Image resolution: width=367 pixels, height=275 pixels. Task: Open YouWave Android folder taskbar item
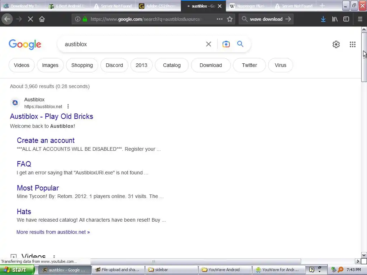pos(225,270)
